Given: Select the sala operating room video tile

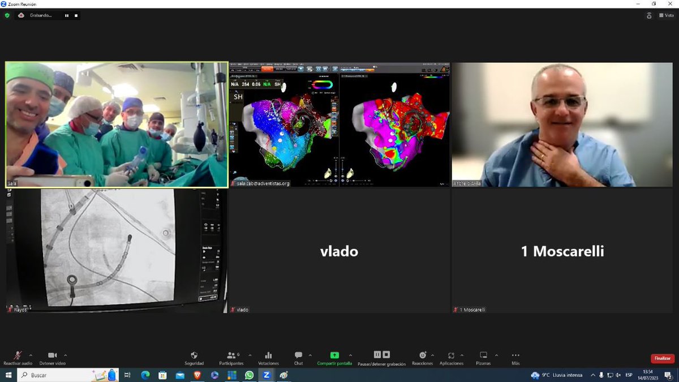Looking at the screenshot, I should (117, 125).
